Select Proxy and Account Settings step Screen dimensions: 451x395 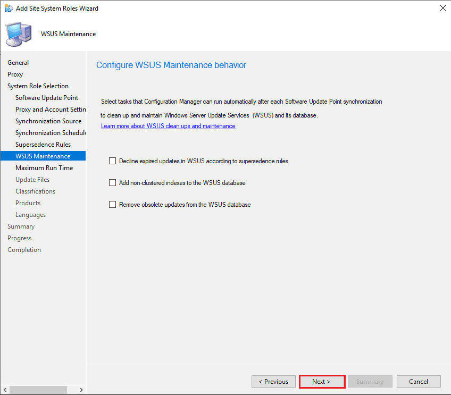(51, 110)
